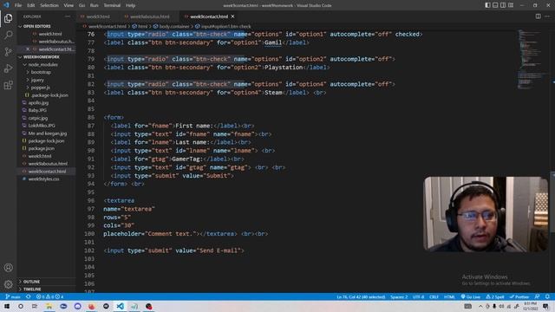Expand the jquery folder

tap(37, 80)
